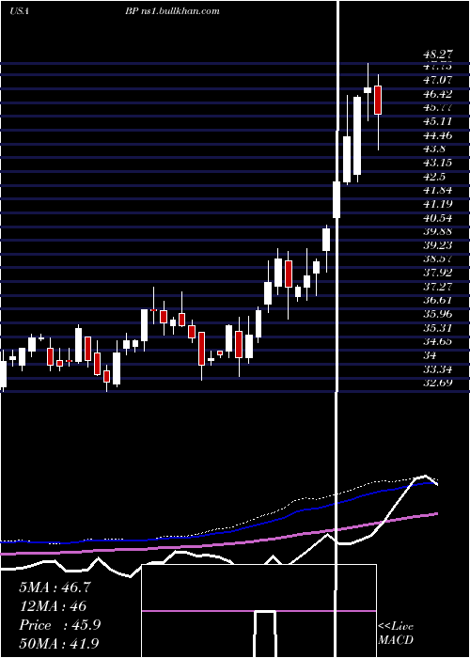Screen dimensions: 470x658
Task: Click the 35.31 price label
Action: click(x=438, y=328)
